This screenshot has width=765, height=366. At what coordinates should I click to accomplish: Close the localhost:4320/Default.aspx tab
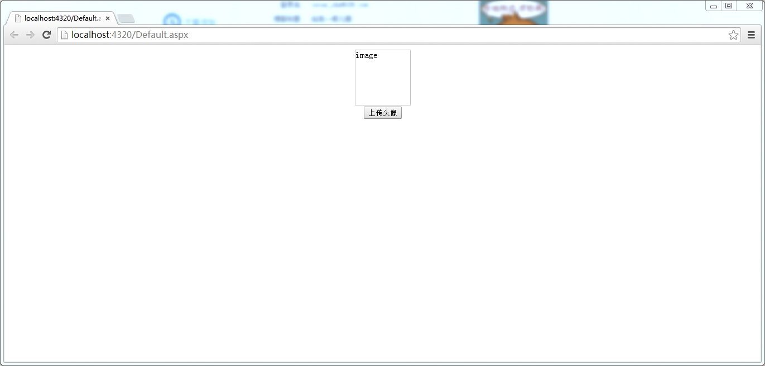[108, 18]
